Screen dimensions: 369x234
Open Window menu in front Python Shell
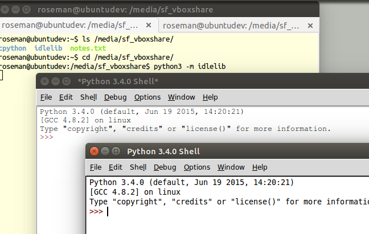tap(231, 167)
